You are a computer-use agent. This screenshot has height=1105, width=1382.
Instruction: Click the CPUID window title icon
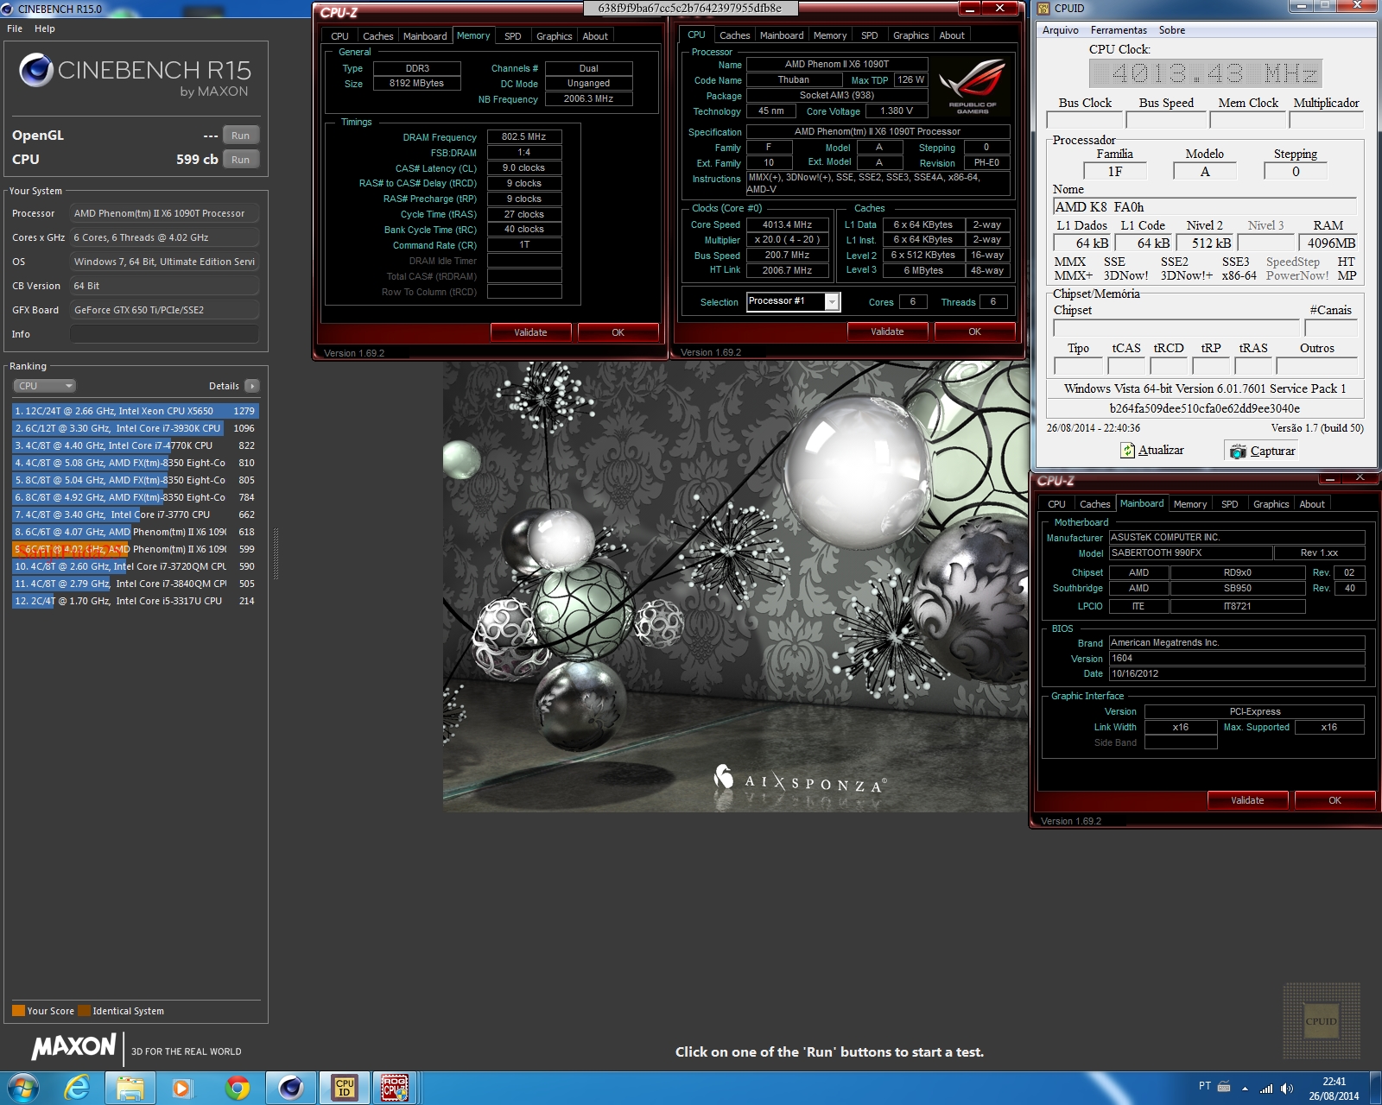1043,9
